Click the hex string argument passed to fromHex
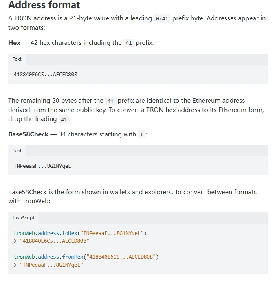Image resolution: width=277 pixels, height=285 pixels. point(121,257)
